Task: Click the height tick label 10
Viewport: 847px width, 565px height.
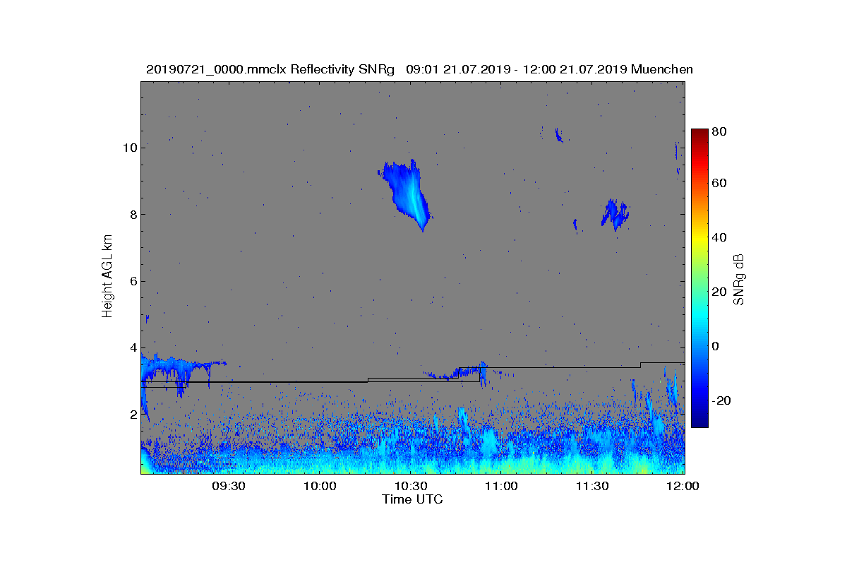Action: (129, 148)
